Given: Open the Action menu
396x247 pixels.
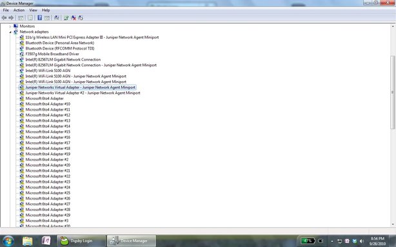Looking at the screenshot, I should 19,10.
